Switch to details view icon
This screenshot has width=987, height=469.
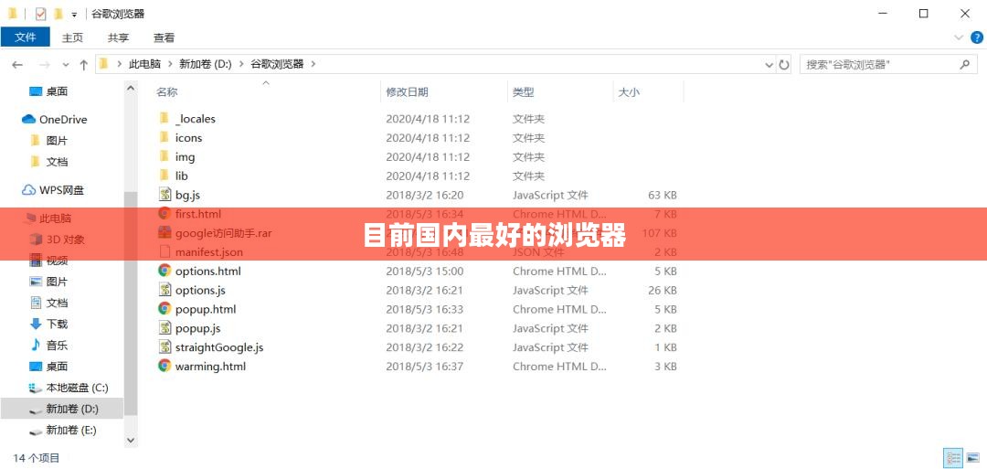pos(953,458)
